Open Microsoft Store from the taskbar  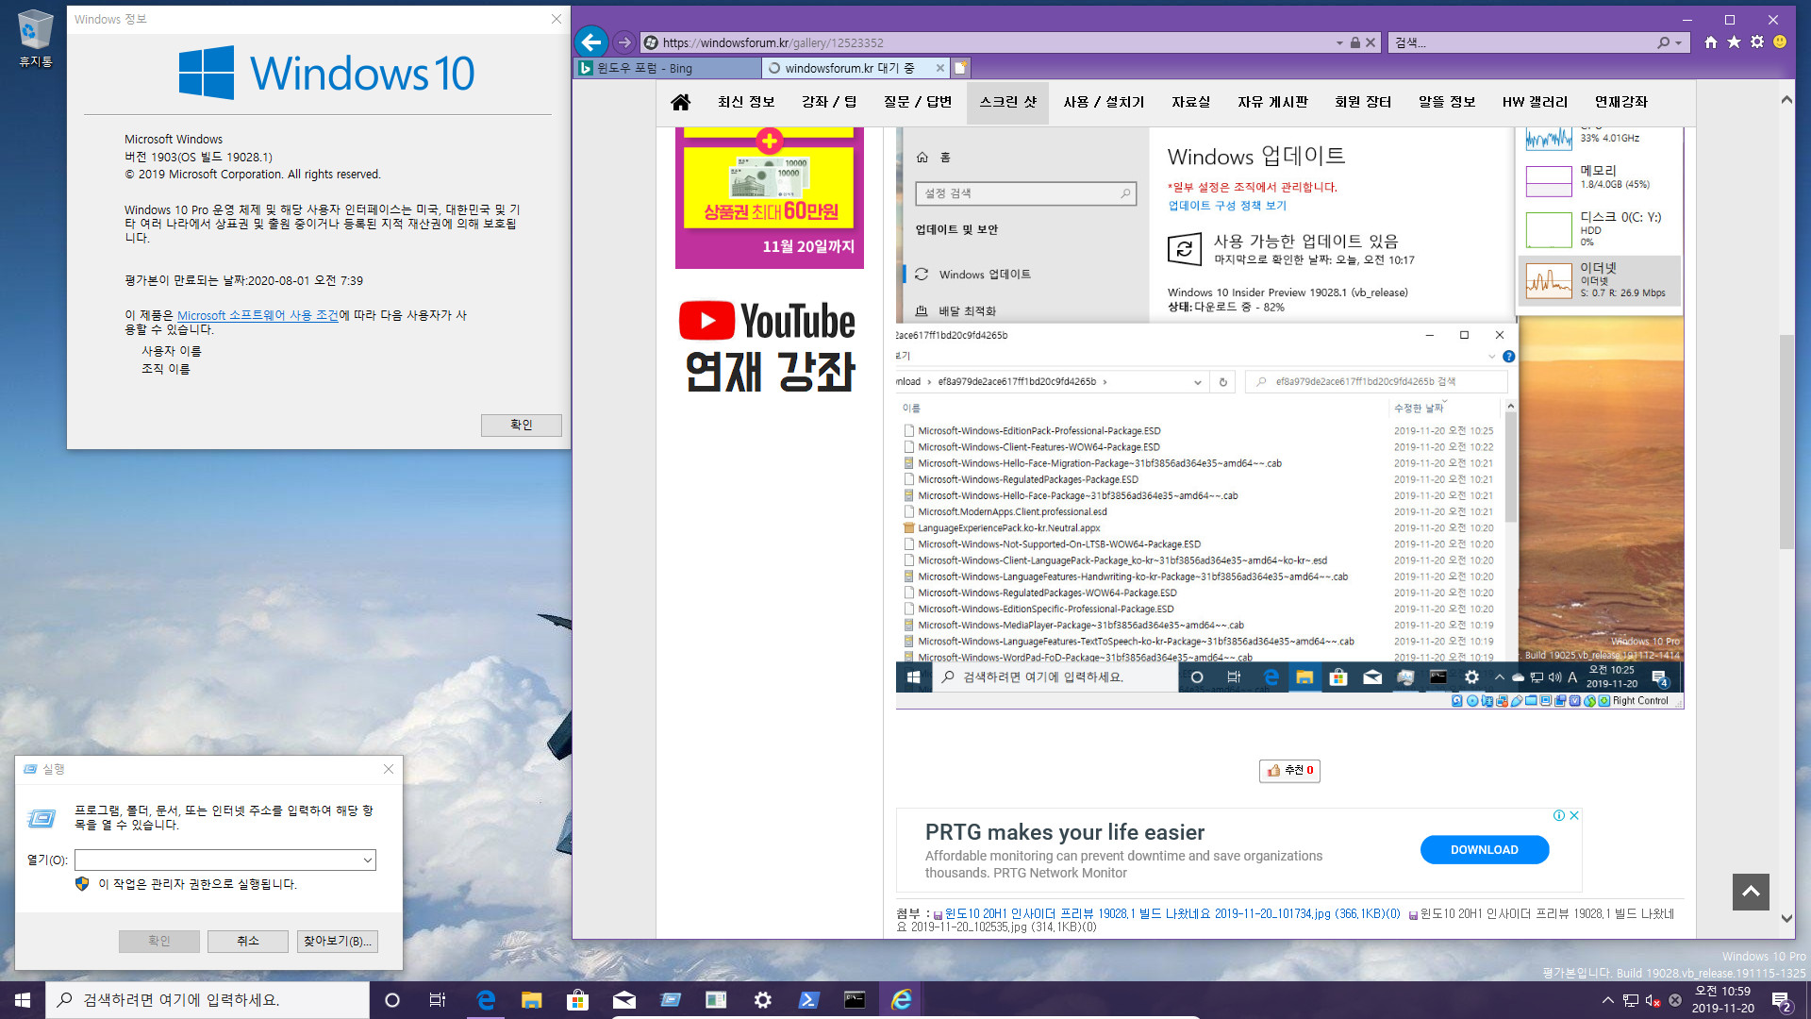pos(577,1000)
